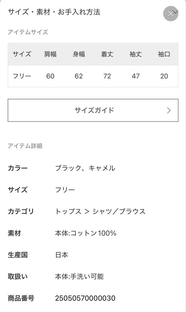Click the shoulder width value 60

click(x=50, y=76)
